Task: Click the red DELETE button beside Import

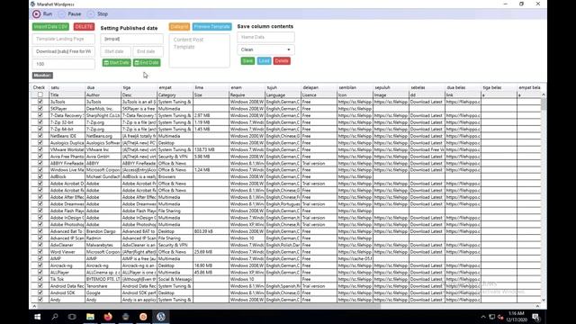Action: click(x=84, y=27)
